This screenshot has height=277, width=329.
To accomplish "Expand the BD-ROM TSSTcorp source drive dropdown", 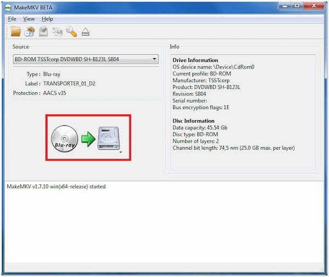I will tap(155, 59).
